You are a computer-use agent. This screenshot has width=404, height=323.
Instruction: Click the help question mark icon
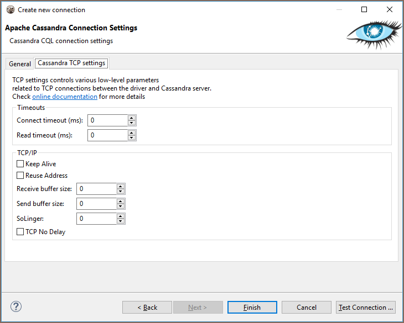click(x=15, y=307)
